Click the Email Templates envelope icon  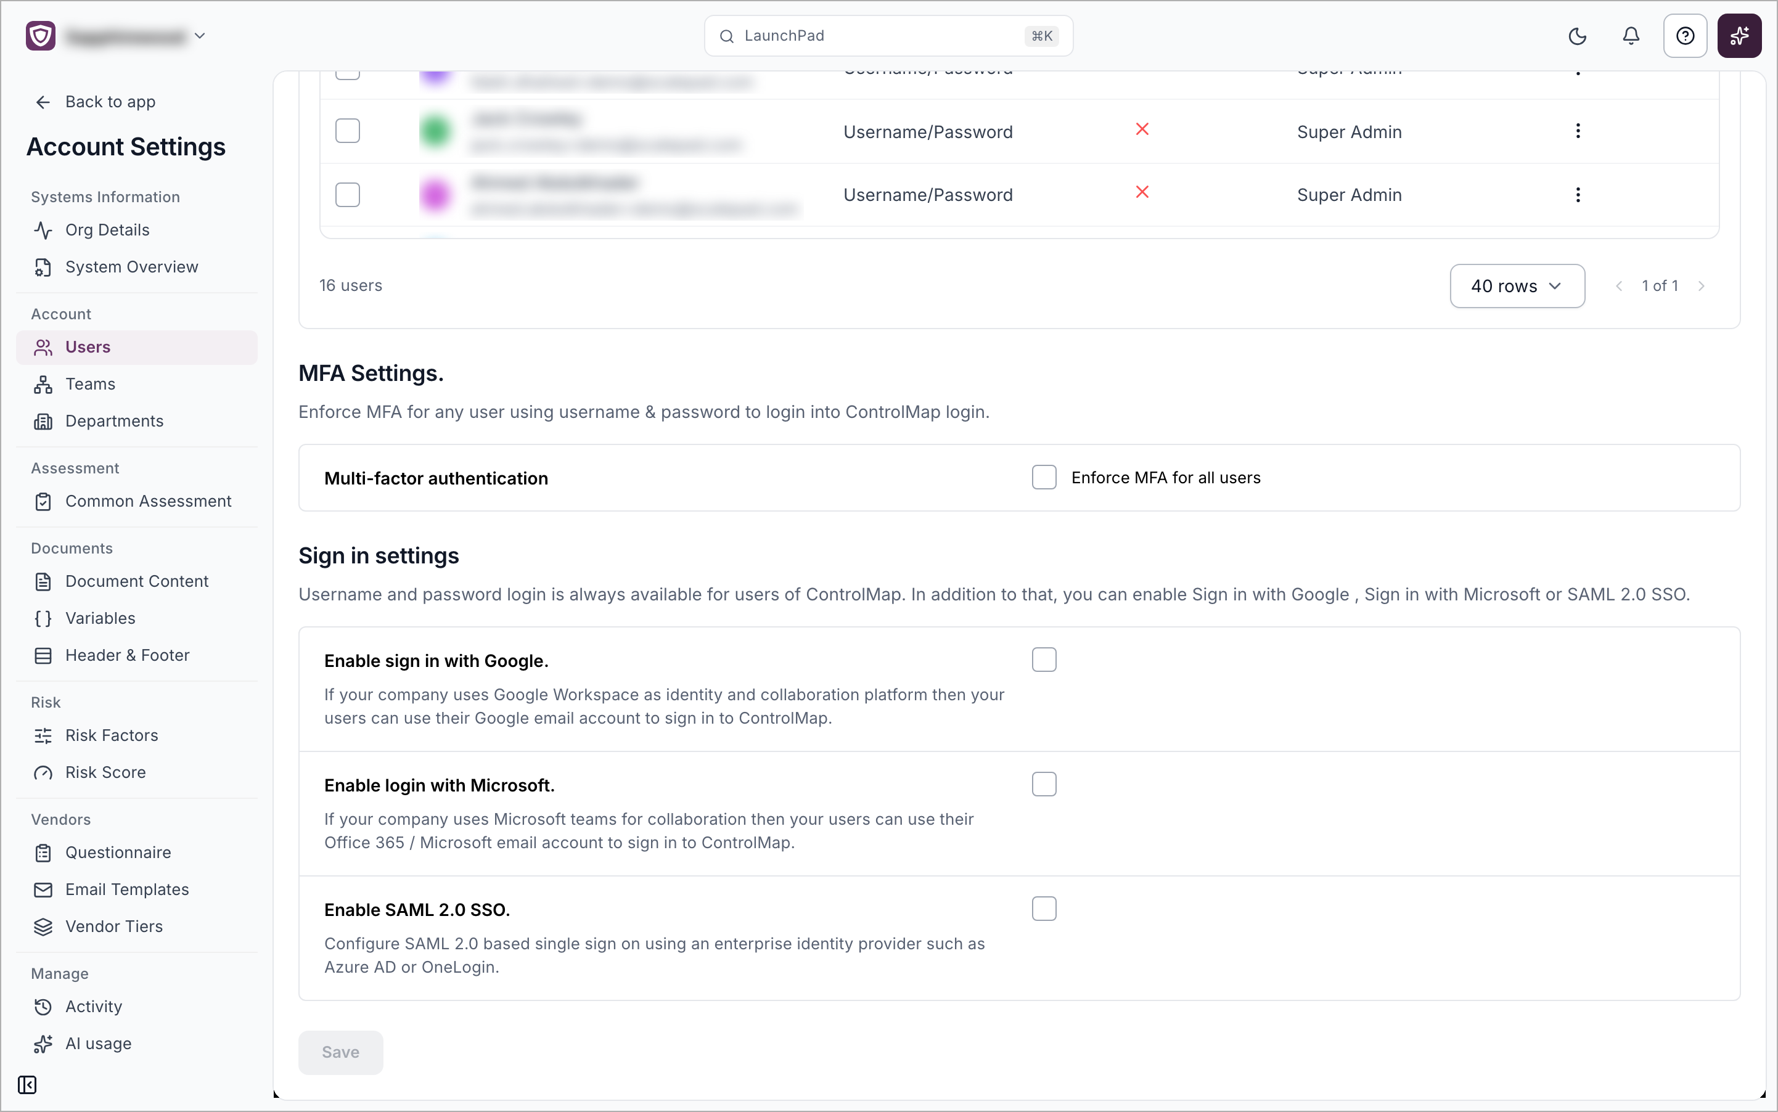click(43, 890)
